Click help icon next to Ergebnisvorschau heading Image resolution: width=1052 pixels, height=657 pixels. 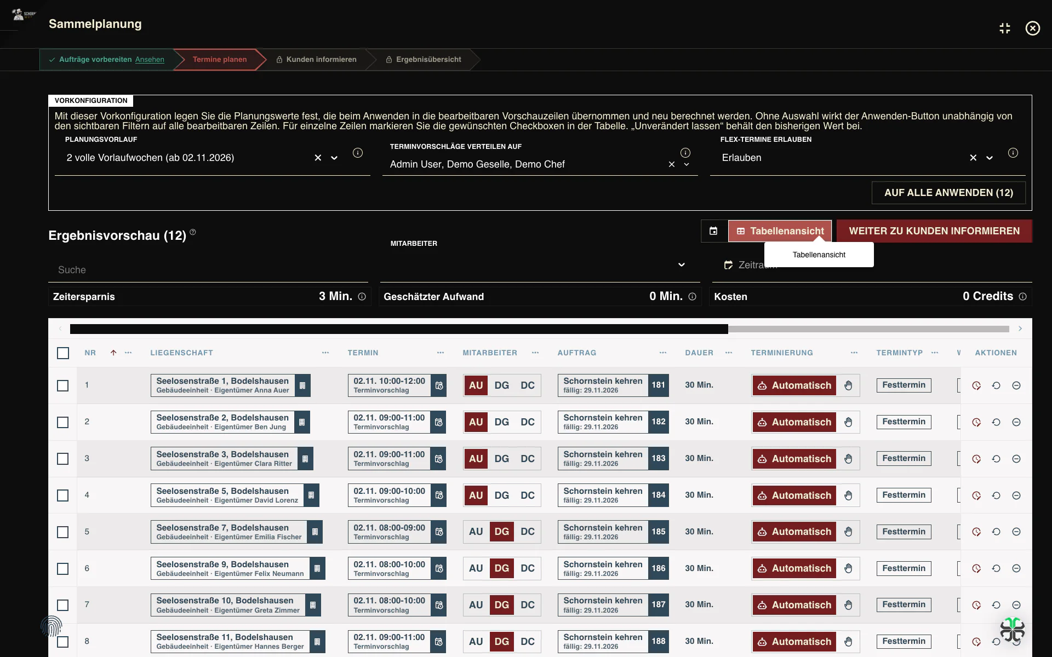(193, 232)
